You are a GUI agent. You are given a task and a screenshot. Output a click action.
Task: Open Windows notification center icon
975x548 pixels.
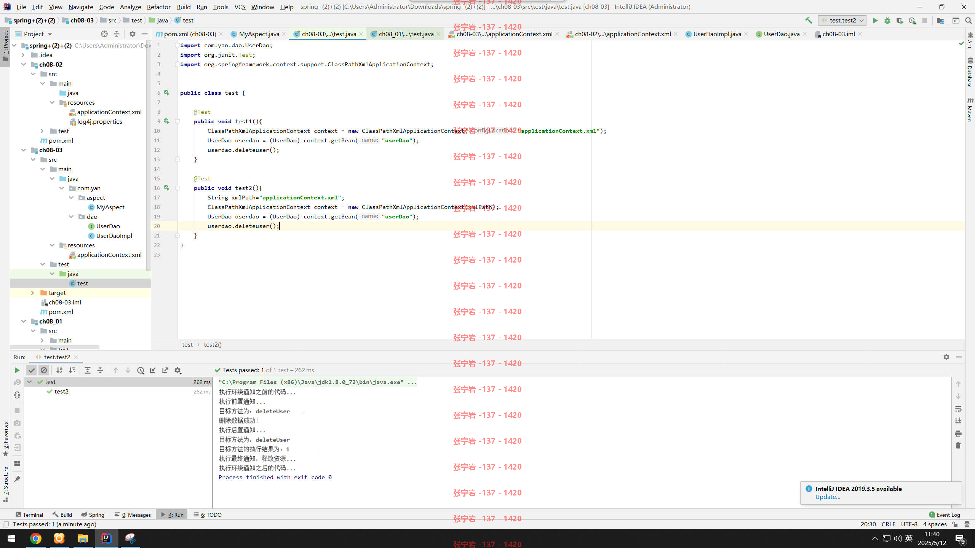coord(960,538)
